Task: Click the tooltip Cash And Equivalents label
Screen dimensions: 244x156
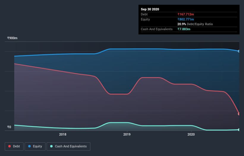Action: (157, 29)
